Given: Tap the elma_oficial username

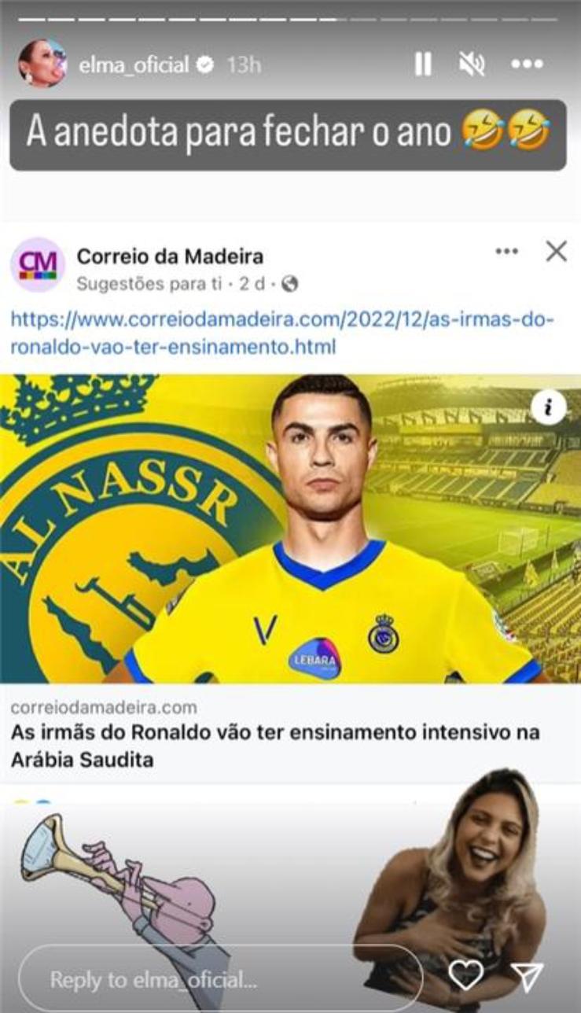Looking at the screenshot, I should 134,64.
